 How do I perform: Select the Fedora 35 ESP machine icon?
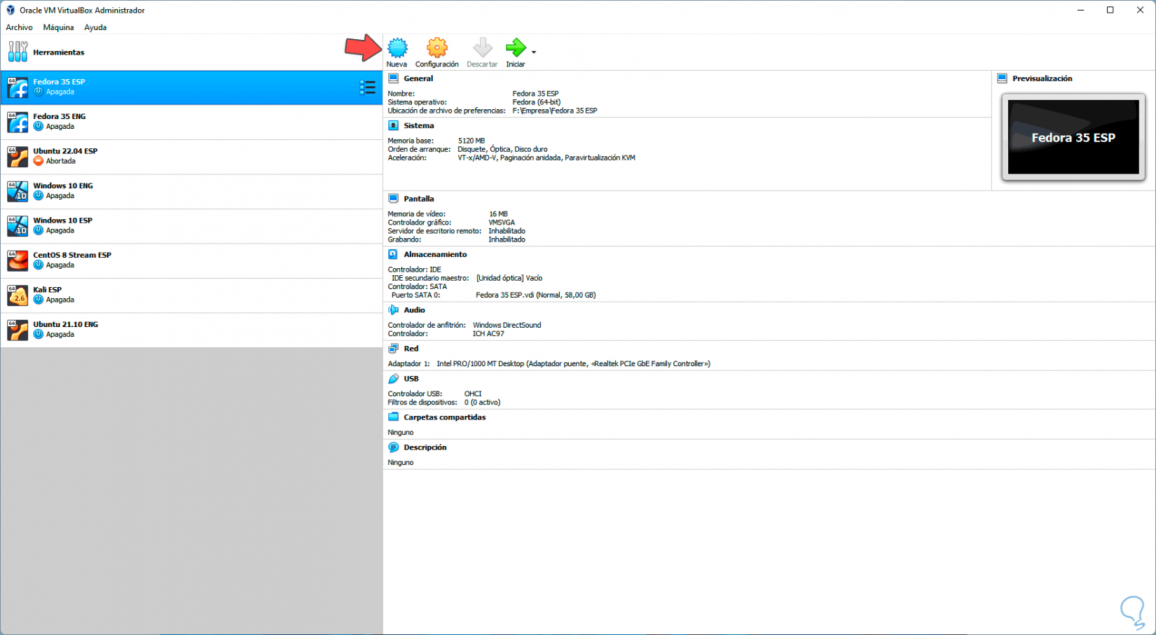[18, 87]
